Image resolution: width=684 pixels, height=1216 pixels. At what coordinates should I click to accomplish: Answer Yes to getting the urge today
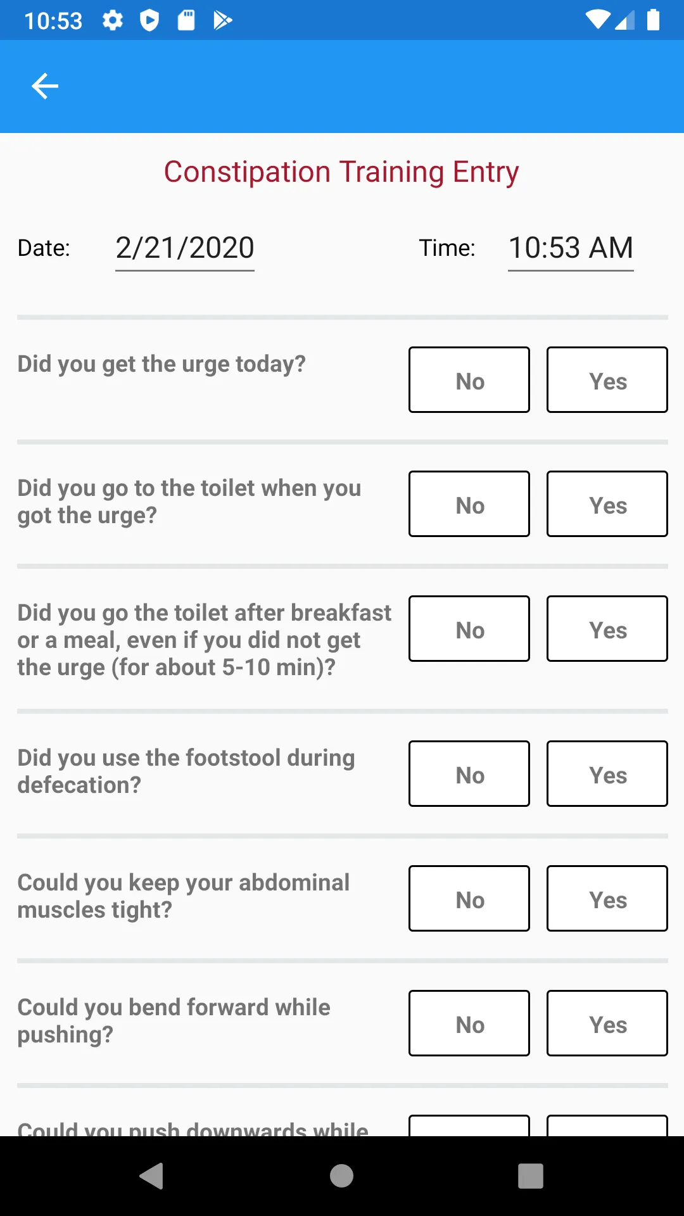(x=607, y=380)
